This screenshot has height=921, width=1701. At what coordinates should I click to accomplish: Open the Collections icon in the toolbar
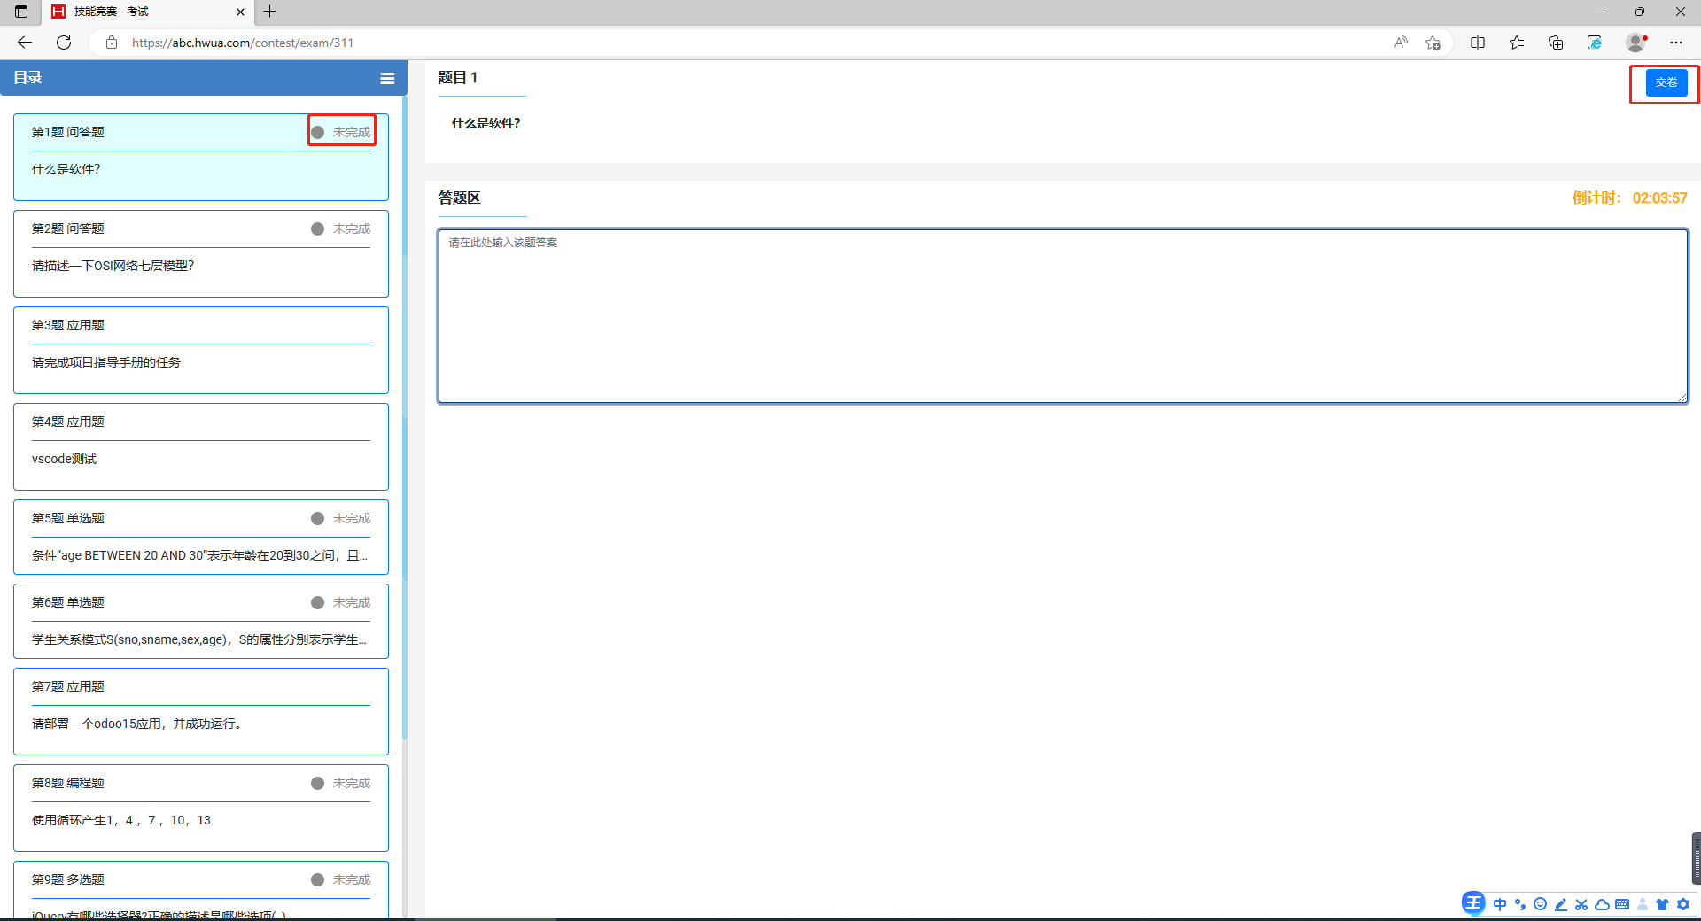[1556, 43]
